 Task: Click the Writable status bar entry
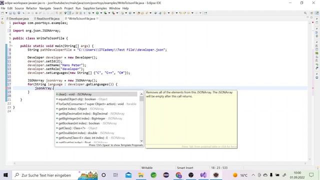coord(147,168)
